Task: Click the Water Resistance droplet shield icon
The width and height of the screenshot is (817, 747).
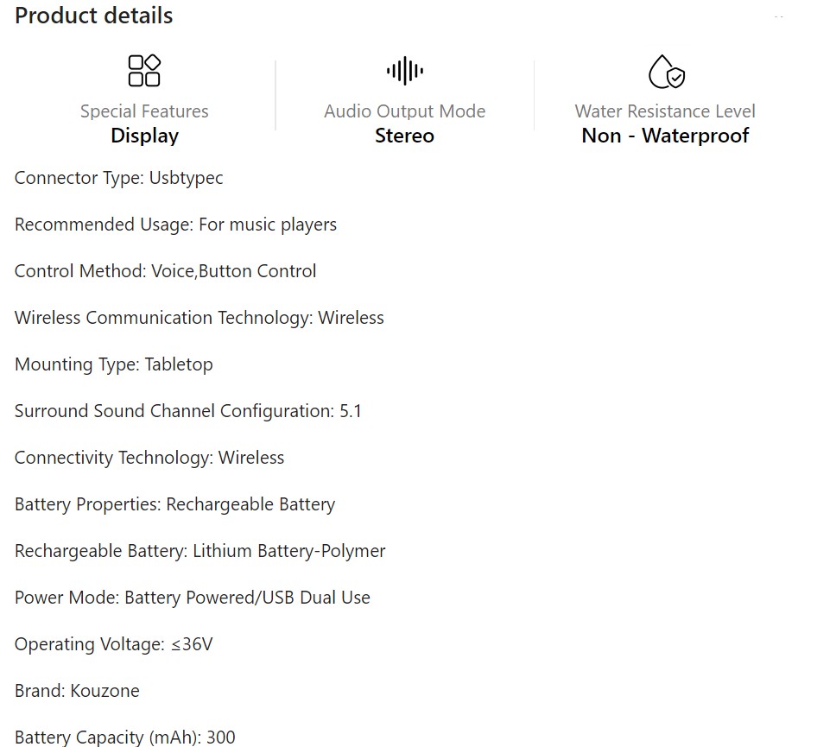Action: 665,72
